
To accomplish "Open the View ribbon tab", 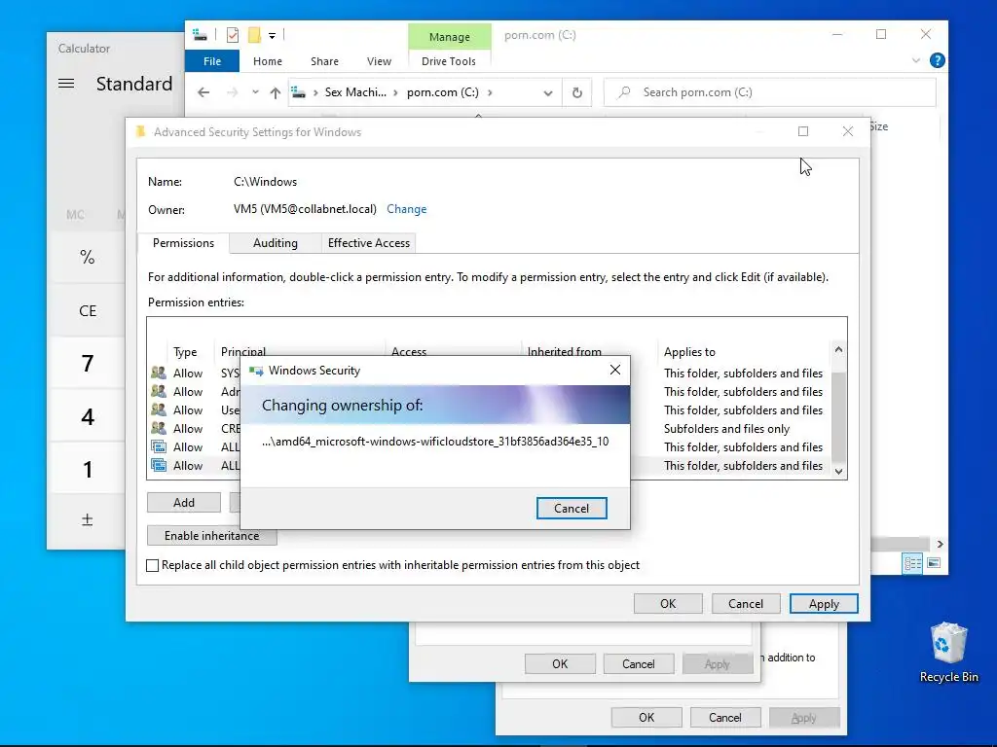I will 379,61.
